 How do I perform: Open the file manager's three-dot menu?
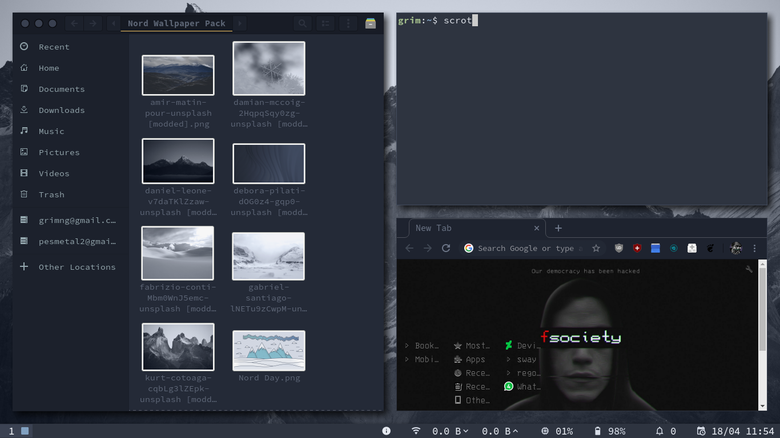348,23
